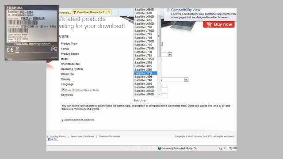283x159 pixels.
Task: Click Internet | Protected Mode: On status
Action: [180, 148]
